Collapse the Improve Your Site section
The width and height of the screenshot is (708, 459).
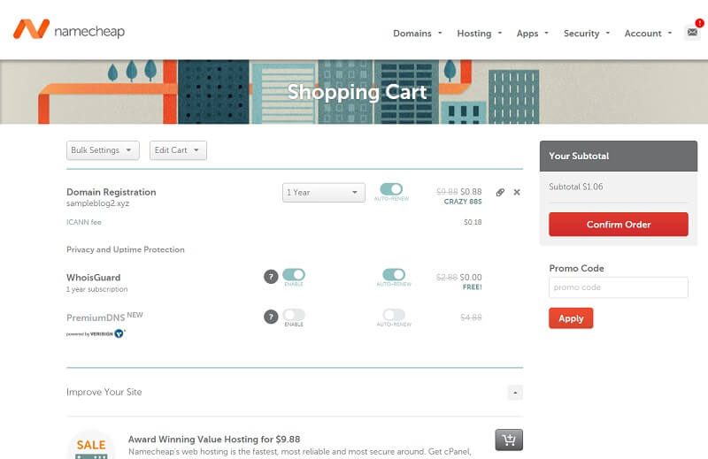tap(515, 392)
